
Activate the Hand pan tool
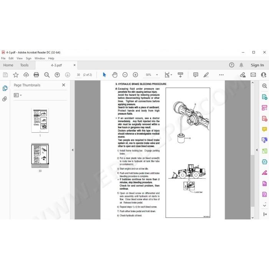(x=115, y=75)
